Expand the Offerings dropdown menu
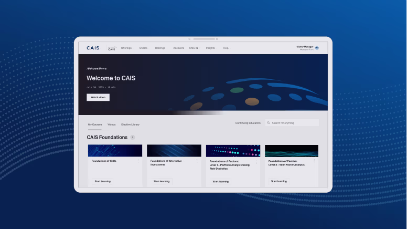 127,48
